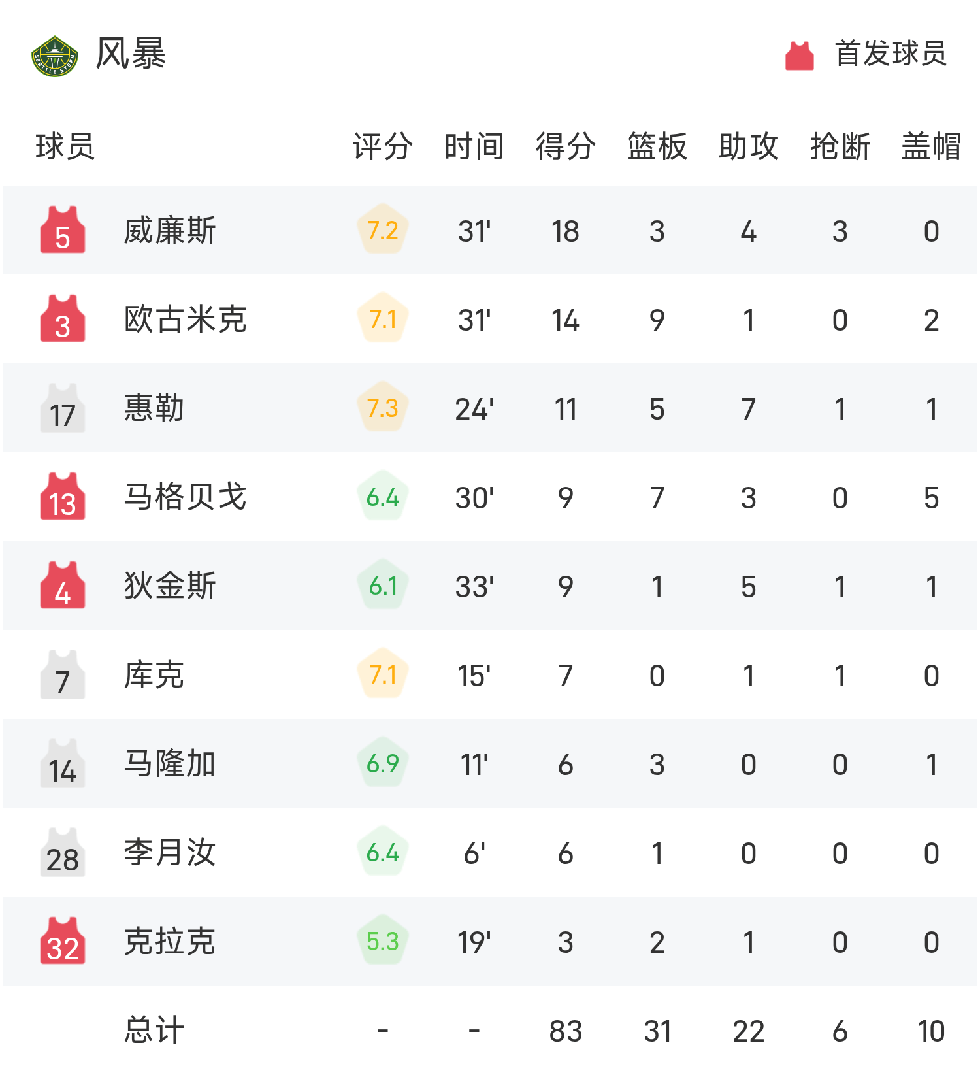
Task: Click the 7.3 rating badge for 惠勒
Action: 383,408
